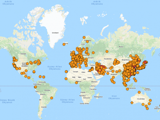Click the Kuzey Atlas Okyanusu label
160x120 pixels.
(x=55, y=67)
